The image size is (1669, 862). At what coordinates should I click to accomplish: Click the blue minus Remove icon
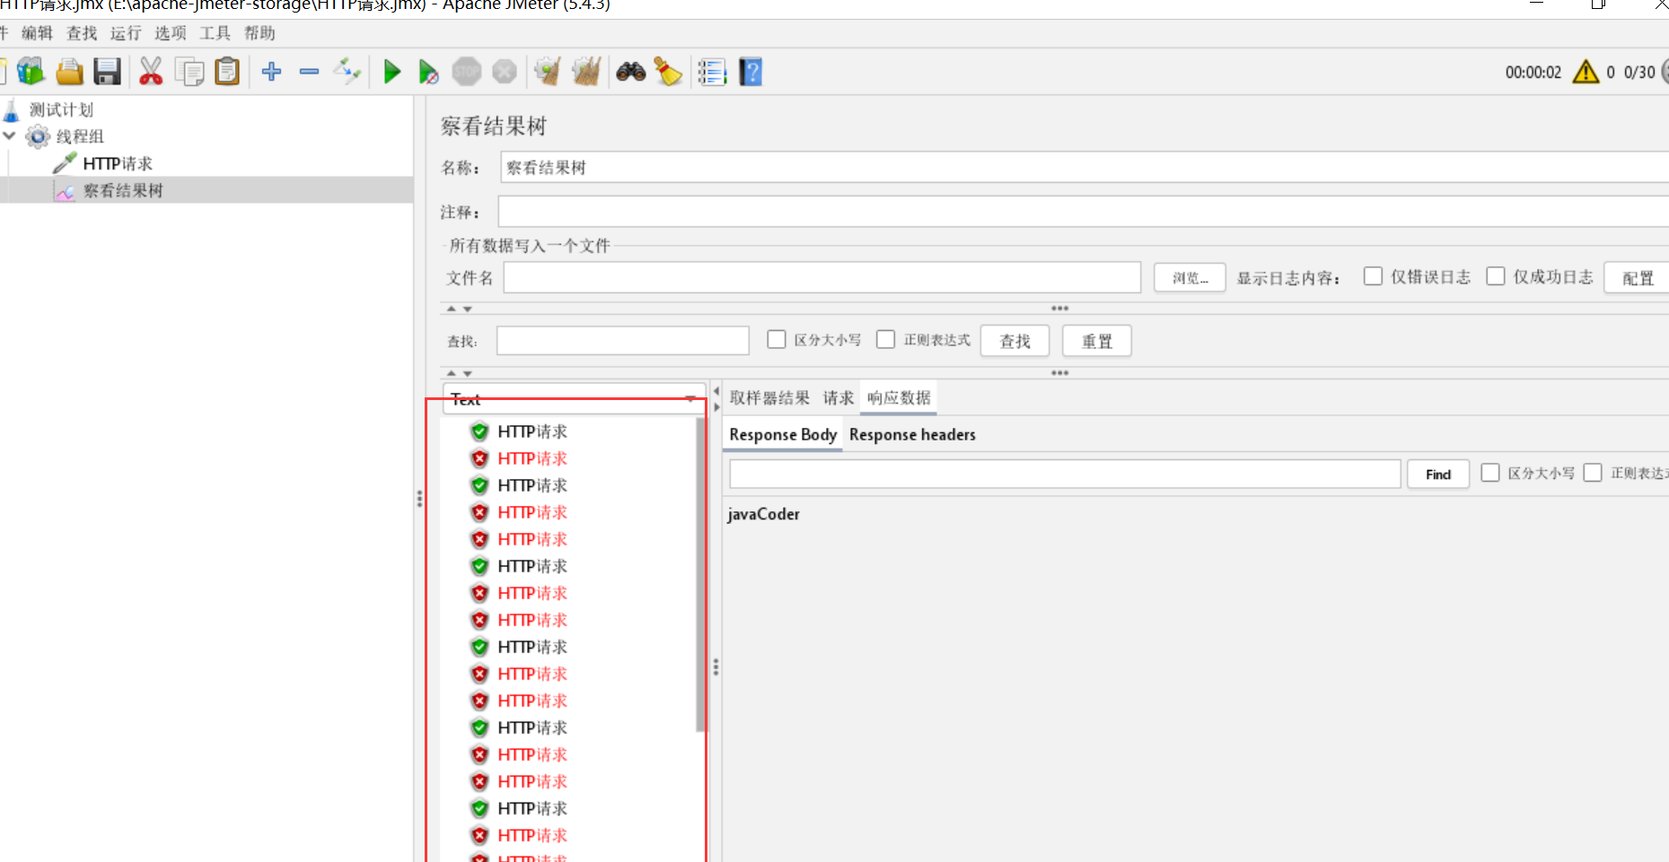pos(310,72)
